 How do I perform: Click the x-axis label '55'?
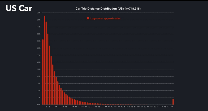[x=132, y=107]
